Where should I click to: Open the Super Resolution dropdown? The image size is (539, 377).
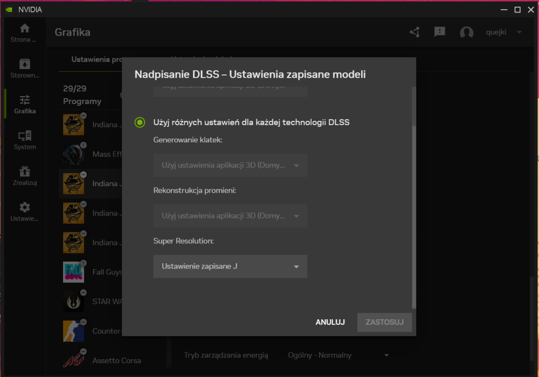point(230,266)
